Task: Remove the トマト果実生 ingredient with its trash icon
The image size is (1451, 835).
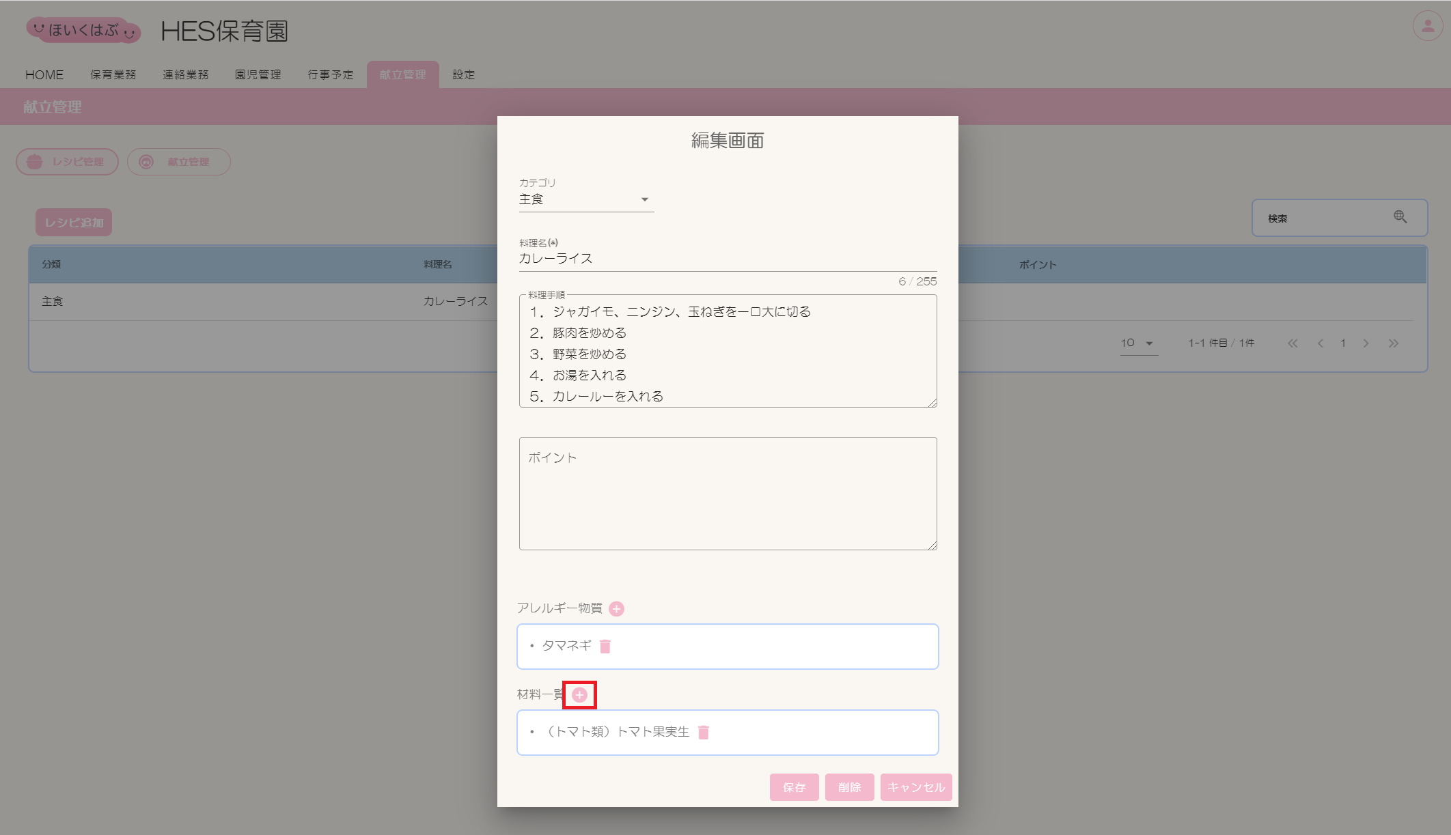Action: click(x=704, y=732)
